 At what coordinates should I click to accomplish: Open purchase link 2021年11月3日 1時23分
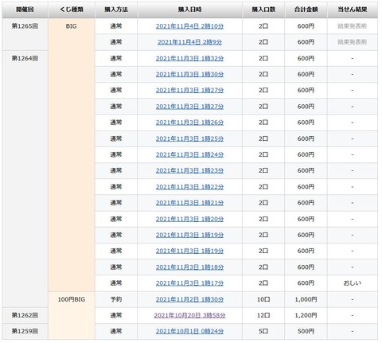click(x=189, y=170)
